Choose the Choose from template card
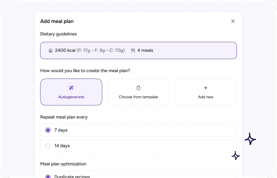Viewport: 277px width, 178px height. [139, 92]
